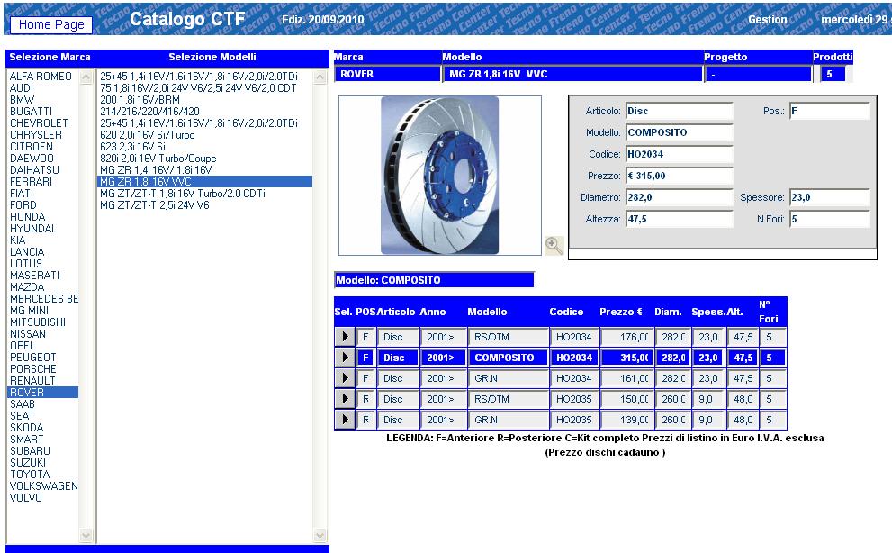Select LANCIA brand

coord(27,251)
